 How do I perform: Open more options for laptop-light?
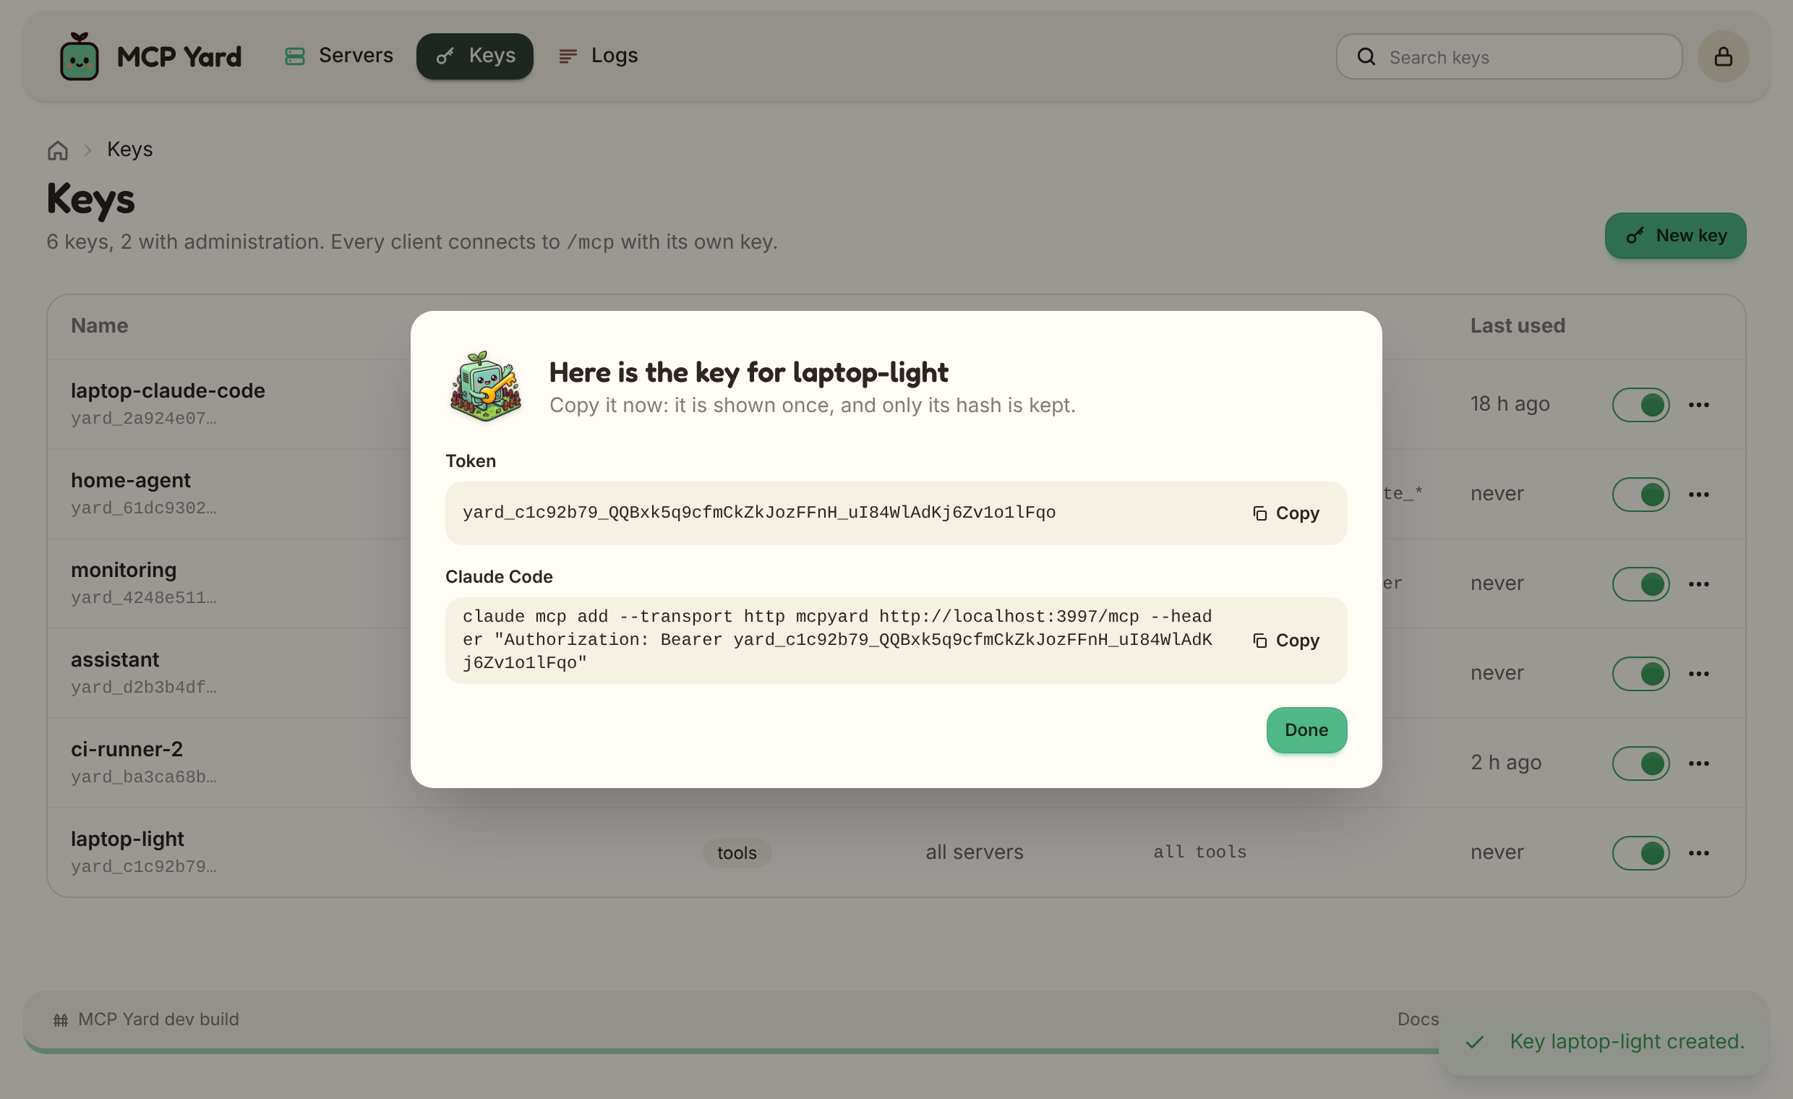[x=1698, y=852]
